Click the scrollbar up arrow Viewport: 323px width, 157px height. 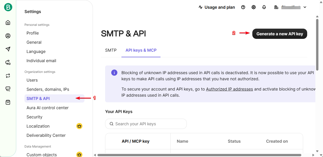(x=317, y=16)
